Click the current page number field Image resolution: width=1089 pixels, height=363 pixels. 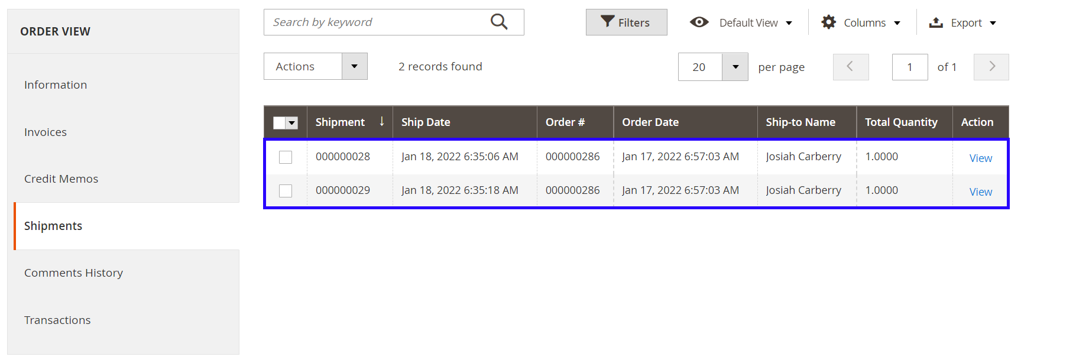pyautogui.click(x=909, y=67)
